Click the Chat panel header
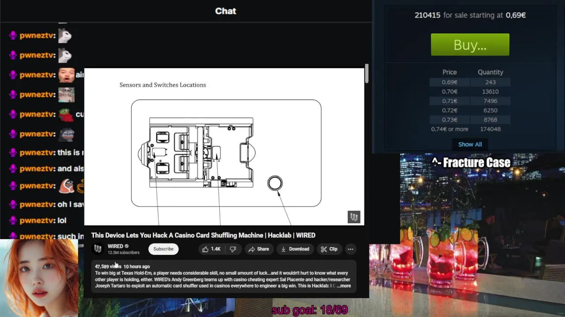The width and height of the screenshot is (565, 317). (x=226, y=11)
